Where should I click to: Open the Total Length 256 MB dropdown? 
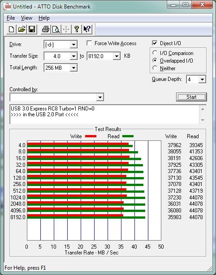tap(60, 68)
